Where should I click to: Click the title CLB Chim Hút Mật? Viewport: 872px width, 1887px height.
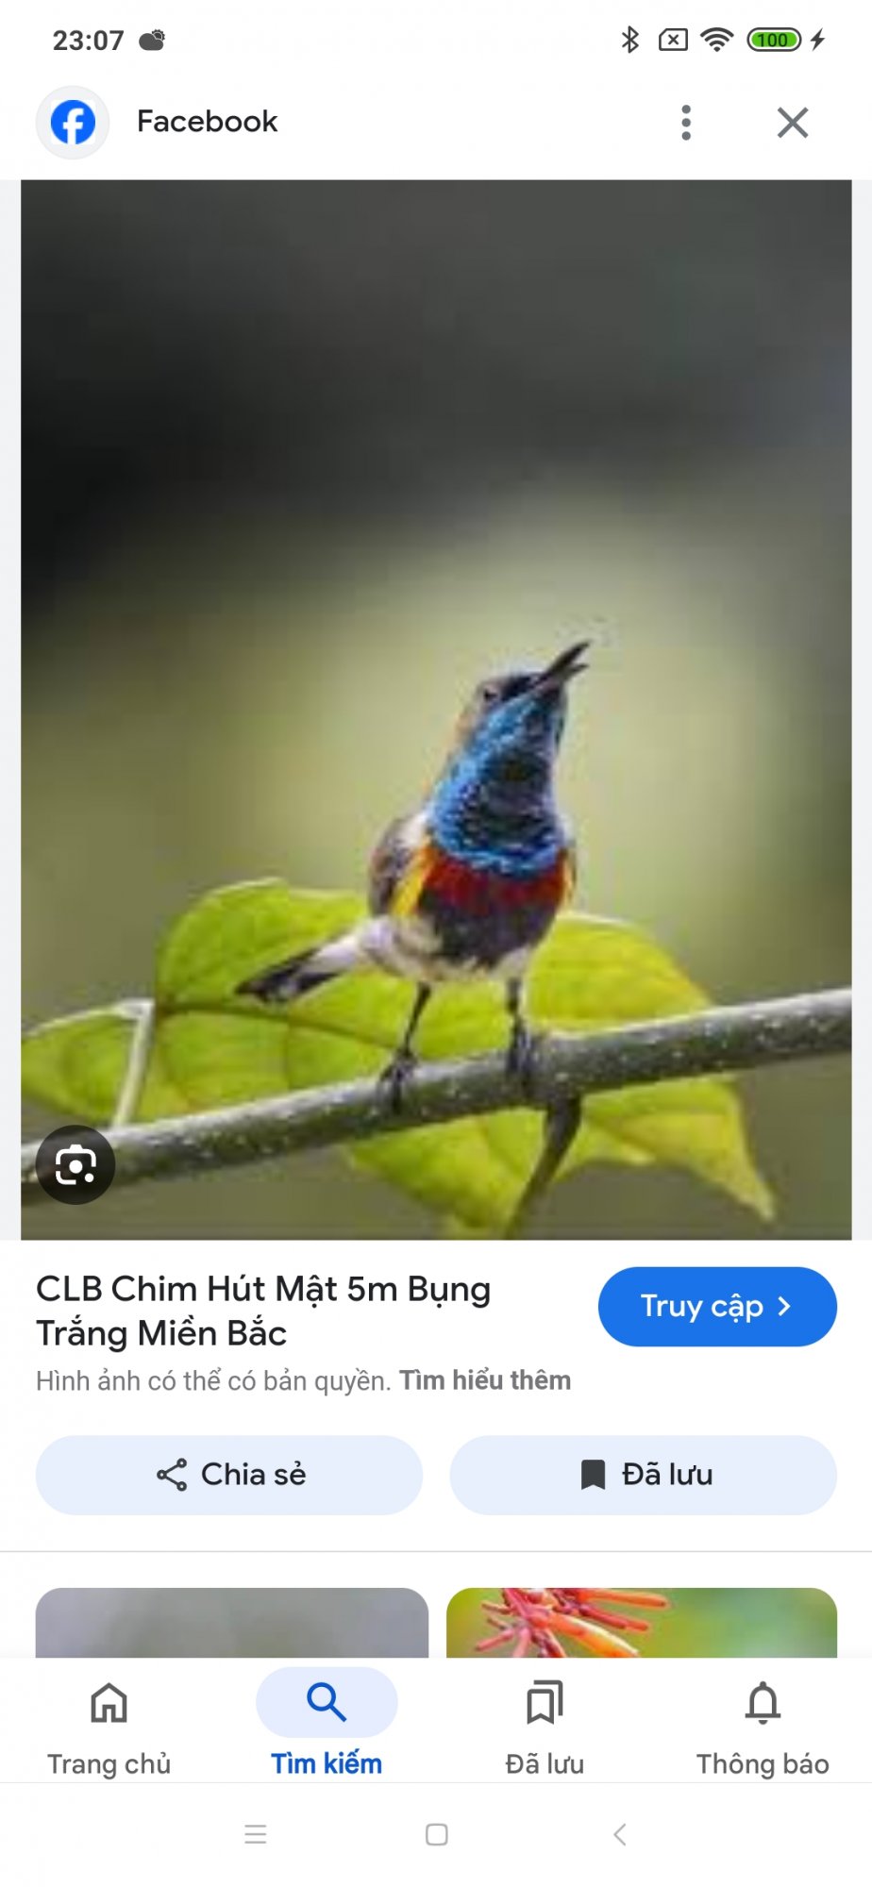(263, 1311)
